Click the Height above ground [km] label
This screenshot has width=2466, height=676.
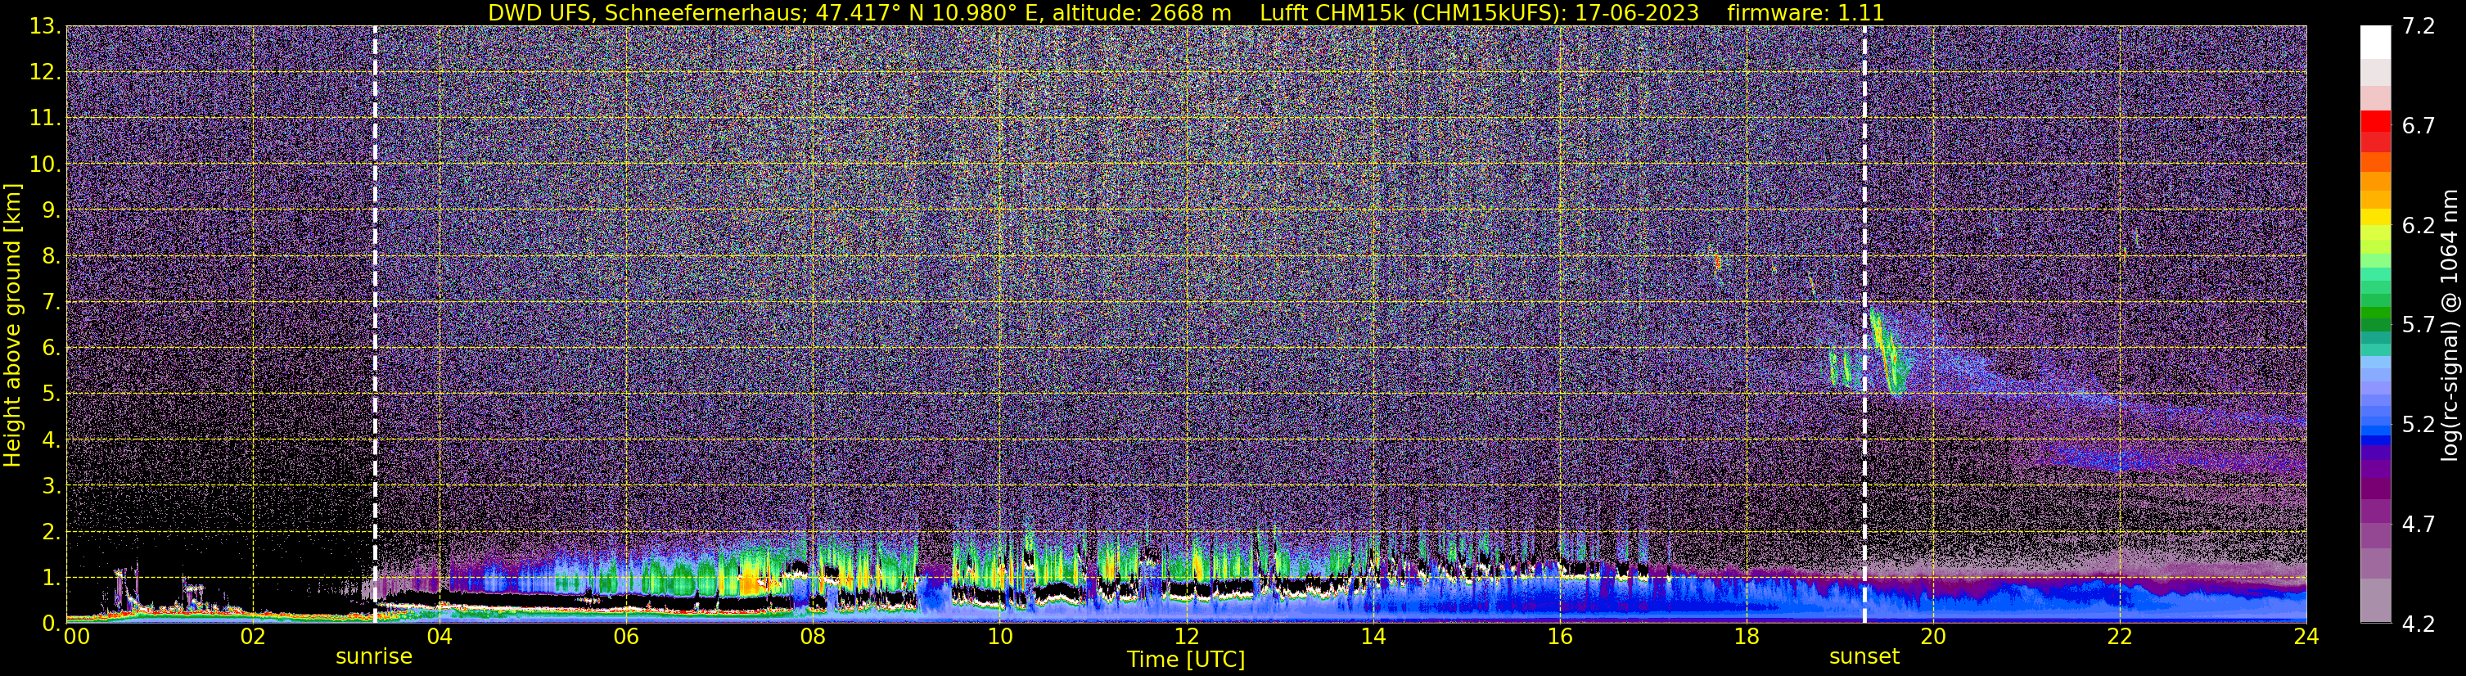point(12,325)
